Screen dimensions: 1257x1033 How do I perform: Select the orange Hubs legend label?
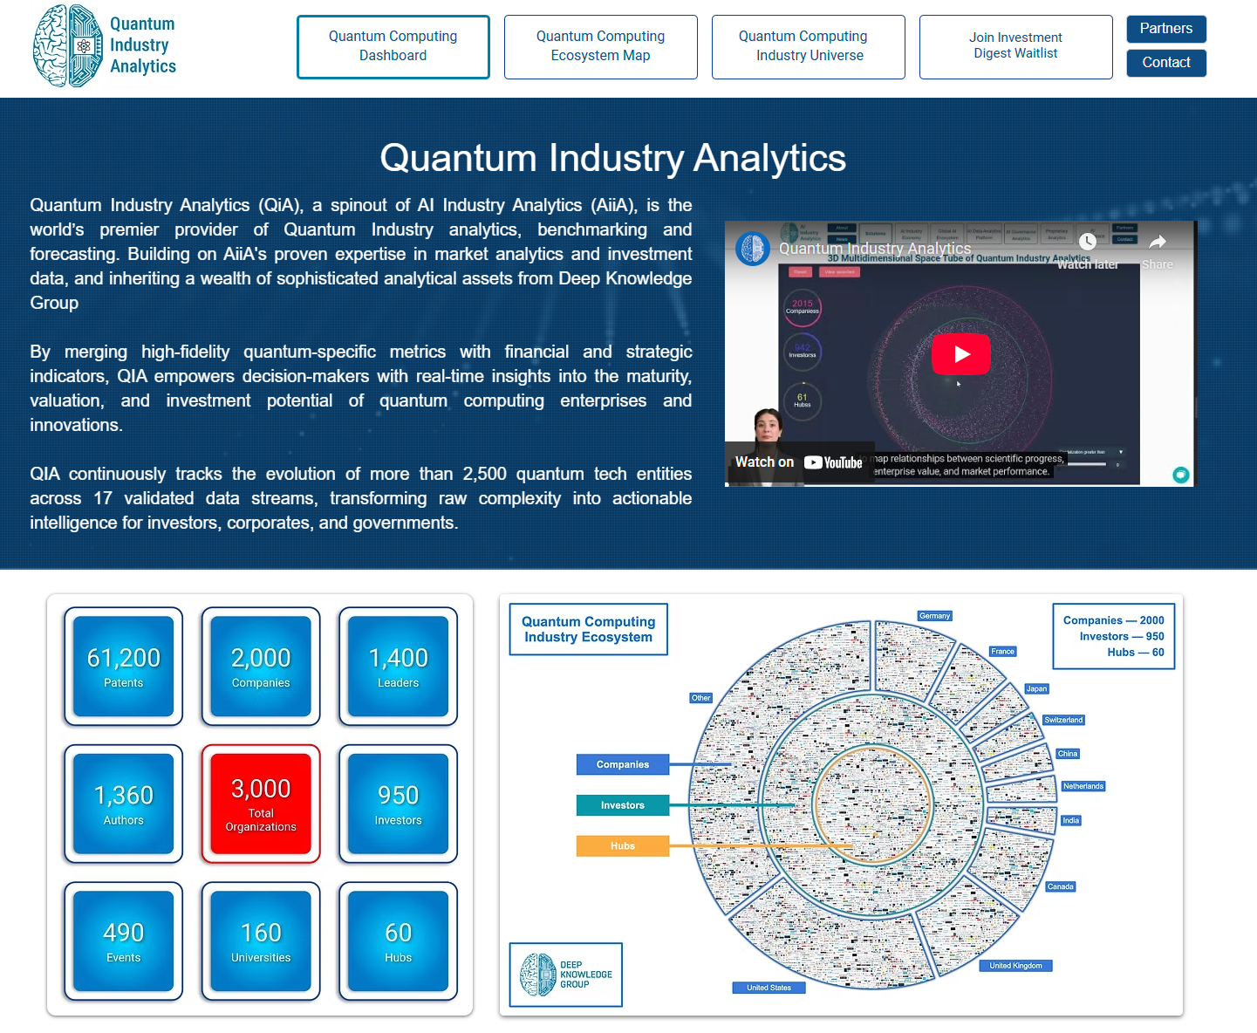click(x=622, y=845)
